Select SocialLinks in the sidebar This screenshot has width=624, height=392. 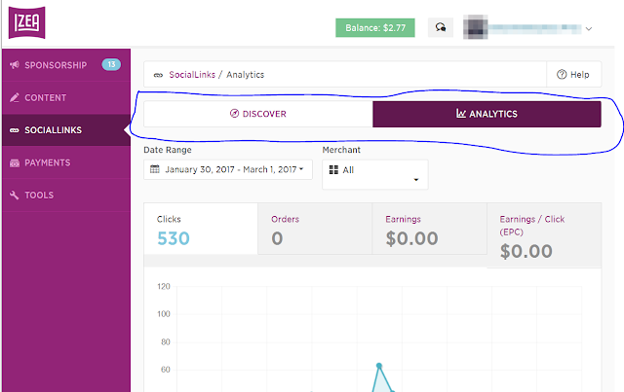(66, 130)
